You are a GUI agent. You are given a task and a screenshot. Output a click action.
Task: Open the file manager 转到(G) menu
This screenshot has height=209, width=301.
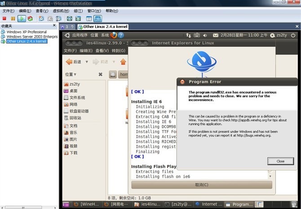(x=119, y=51)
